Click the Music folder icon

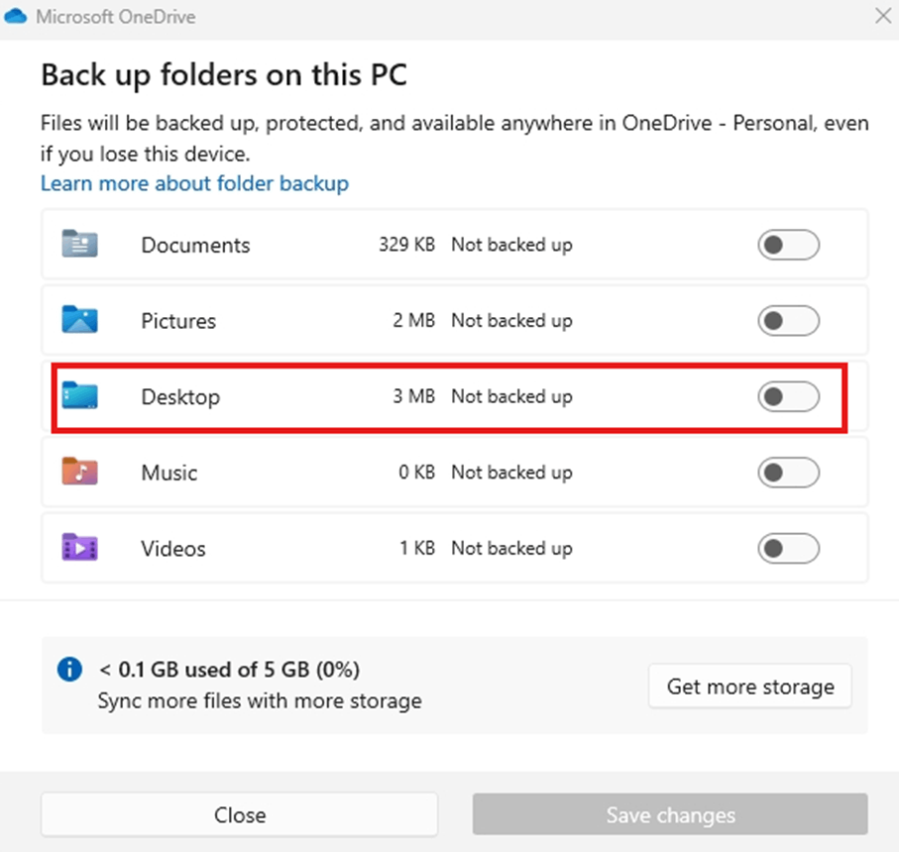coord(79,471)
